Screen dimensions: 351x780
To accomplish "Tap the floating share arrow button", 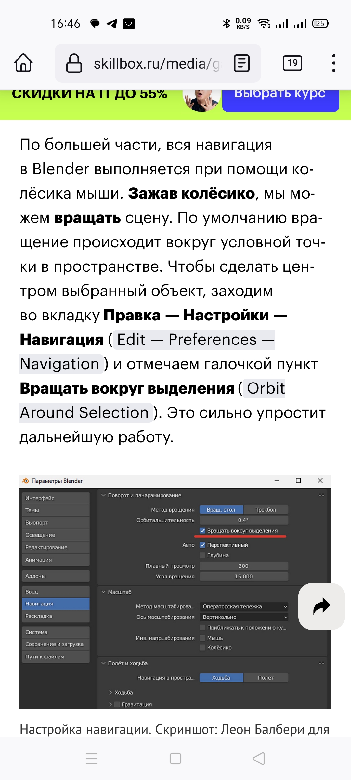I will 322,606.
